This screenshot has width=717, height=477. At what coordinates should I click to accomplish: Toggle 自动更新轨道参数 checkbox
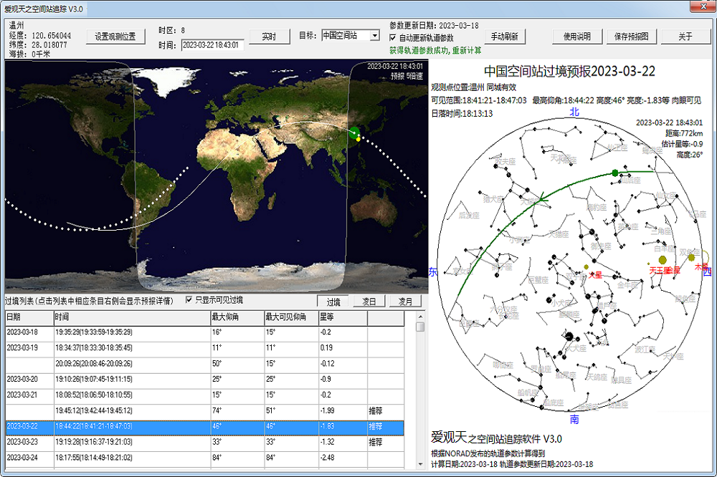click(393, 37)
